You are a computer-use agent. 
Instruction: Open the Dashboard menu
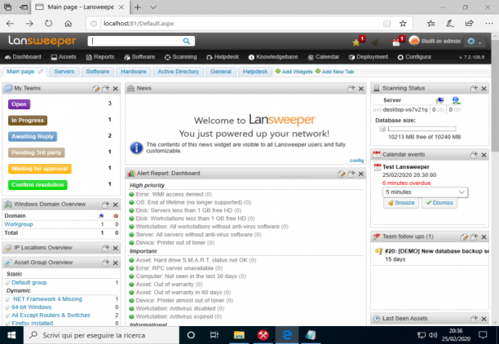tap(23, 57)
